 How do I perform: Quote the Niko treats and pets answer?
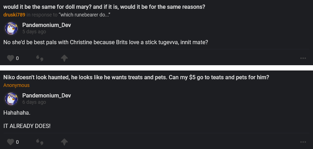click(40, 142)
